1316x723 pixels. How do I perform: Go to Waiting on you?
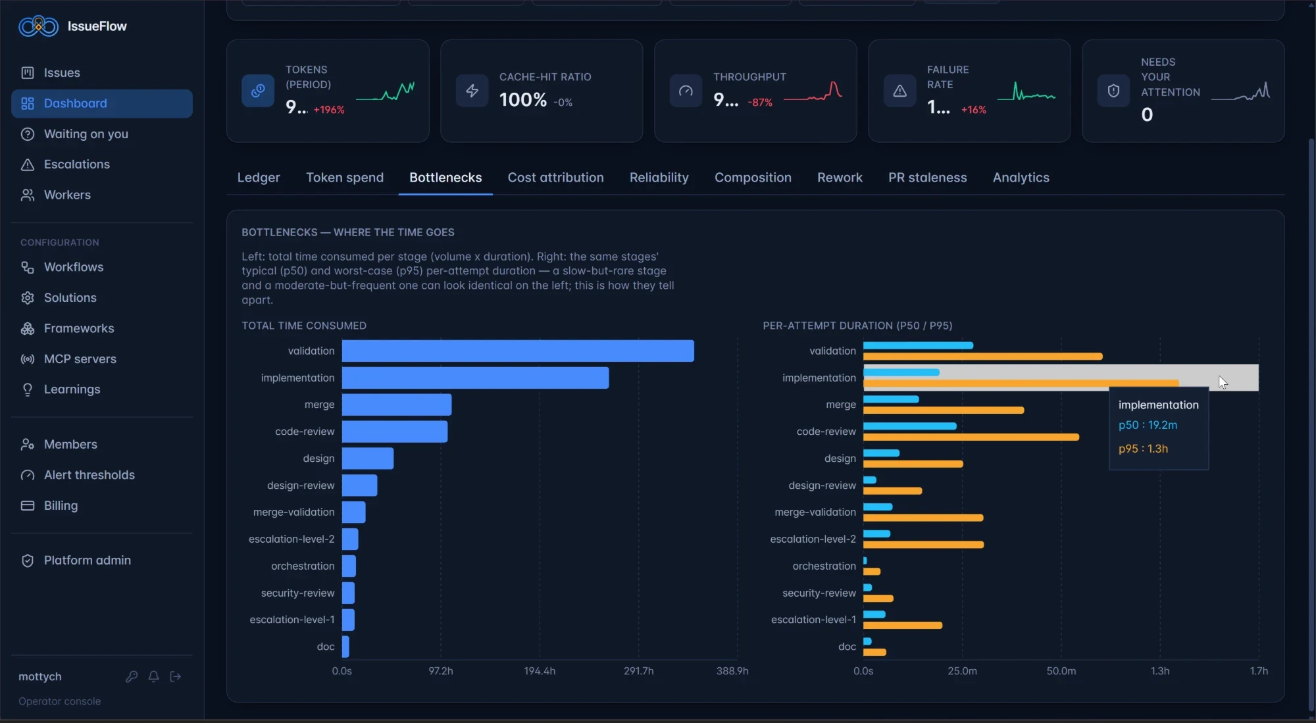click(102, 134)
